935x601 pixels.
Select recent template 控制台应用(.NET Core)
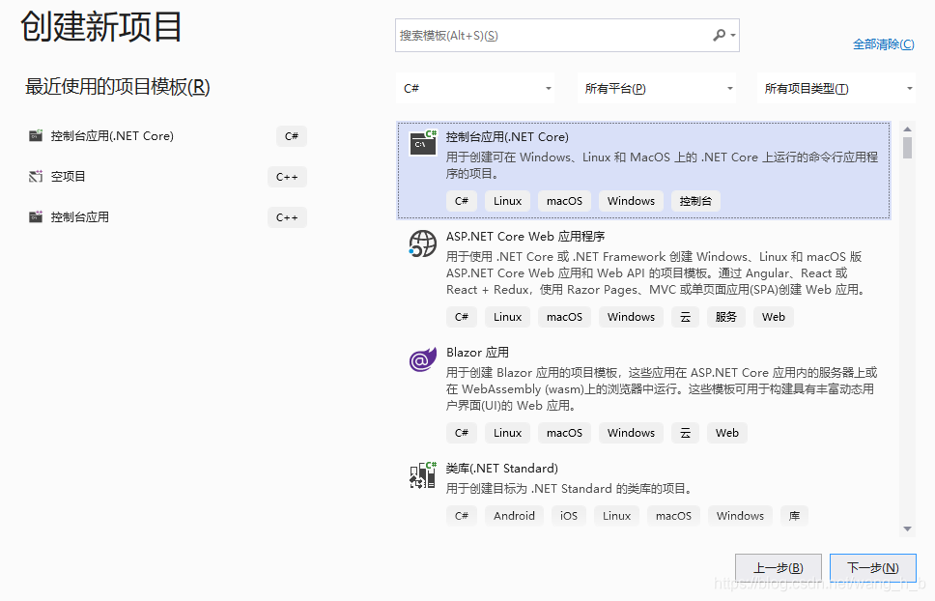tap(167, 136)
